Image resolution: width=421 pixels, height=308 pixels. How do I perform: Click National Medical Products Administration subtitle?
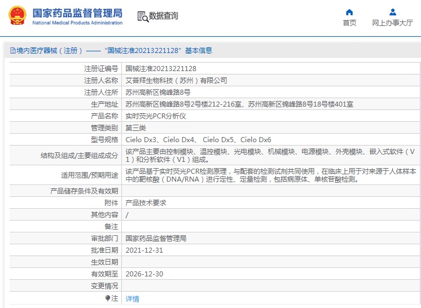pos(77,23)
